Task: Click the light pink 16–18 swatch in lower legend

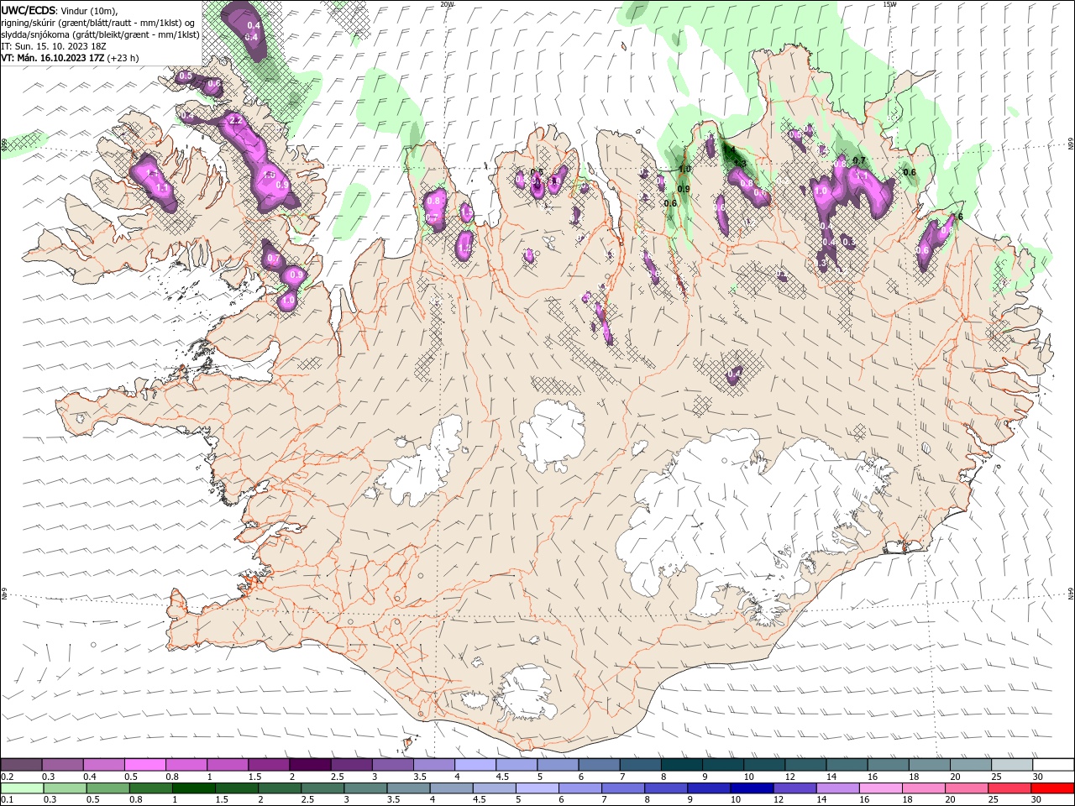Action: [882, 788]
